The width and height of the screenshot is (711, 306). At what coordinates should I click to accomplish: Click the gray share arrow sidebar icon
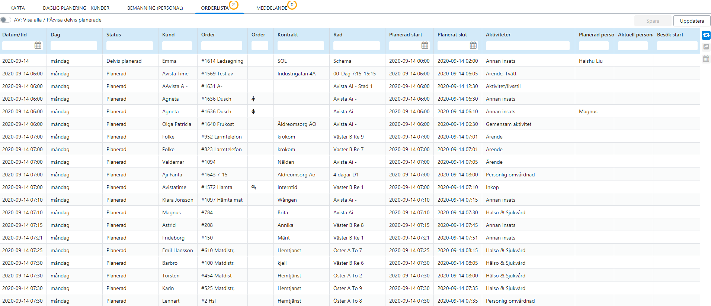(x=706, y=47)
